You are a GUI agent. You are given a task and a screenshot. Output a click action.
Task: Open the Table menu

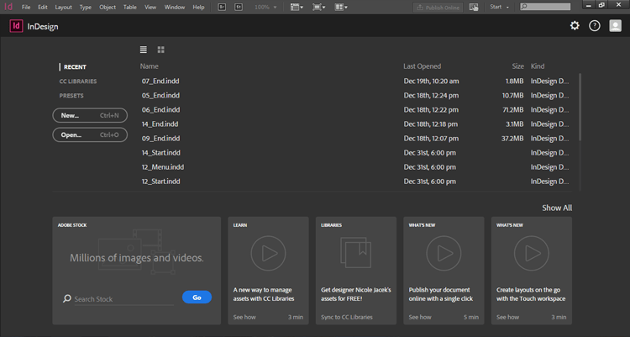(130, 7)
